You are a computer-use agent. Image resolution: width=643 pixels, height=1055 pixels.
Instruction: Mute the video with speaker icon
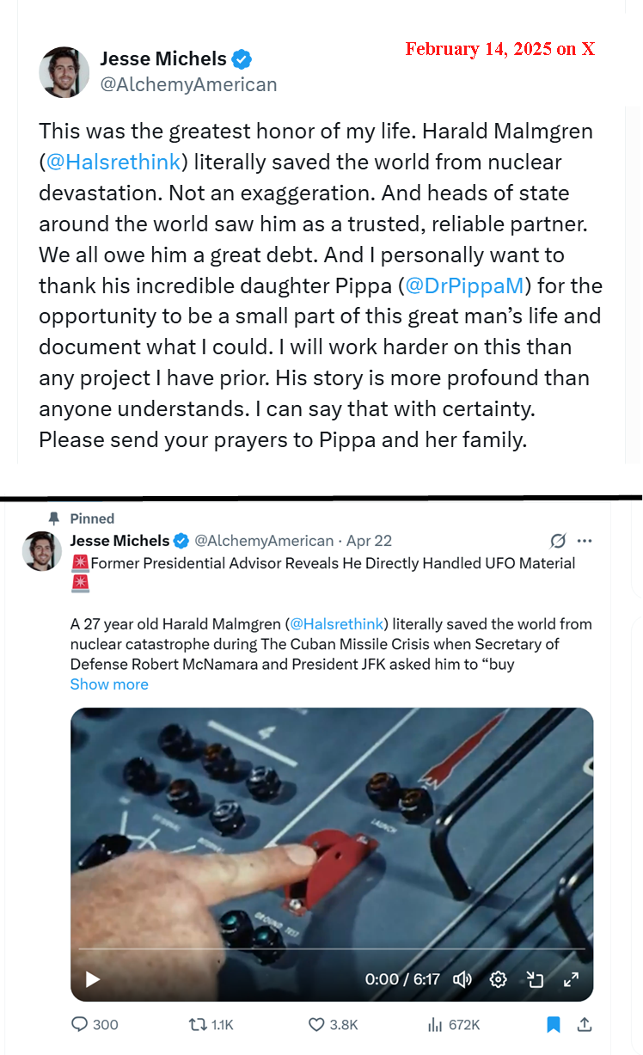462,979
